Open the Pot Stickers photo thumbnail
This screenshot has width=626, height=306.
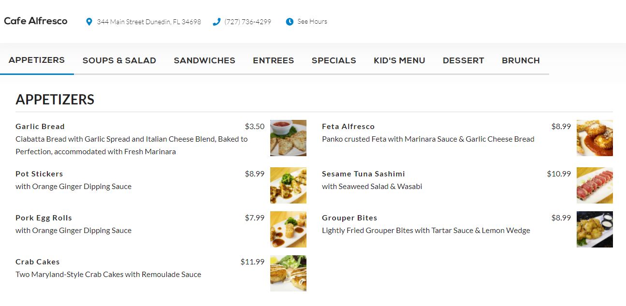288,186
